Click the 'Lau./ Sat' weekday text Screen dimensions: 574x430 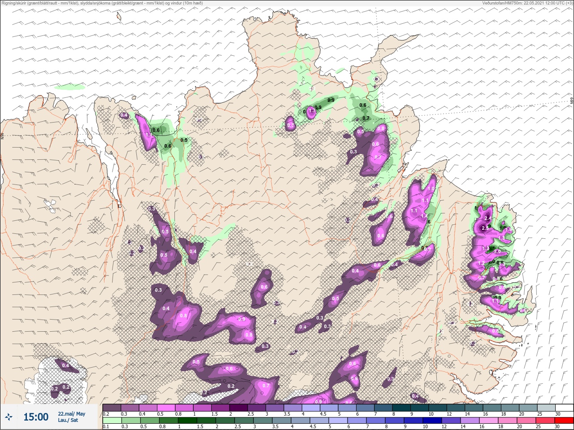coord(68,421)
